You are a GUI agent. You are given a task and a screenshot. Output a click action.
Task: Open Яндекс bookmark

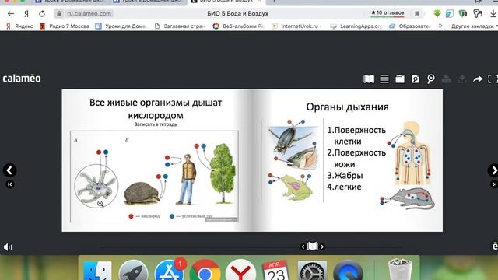pyautogui.click(x=19, y=26)
